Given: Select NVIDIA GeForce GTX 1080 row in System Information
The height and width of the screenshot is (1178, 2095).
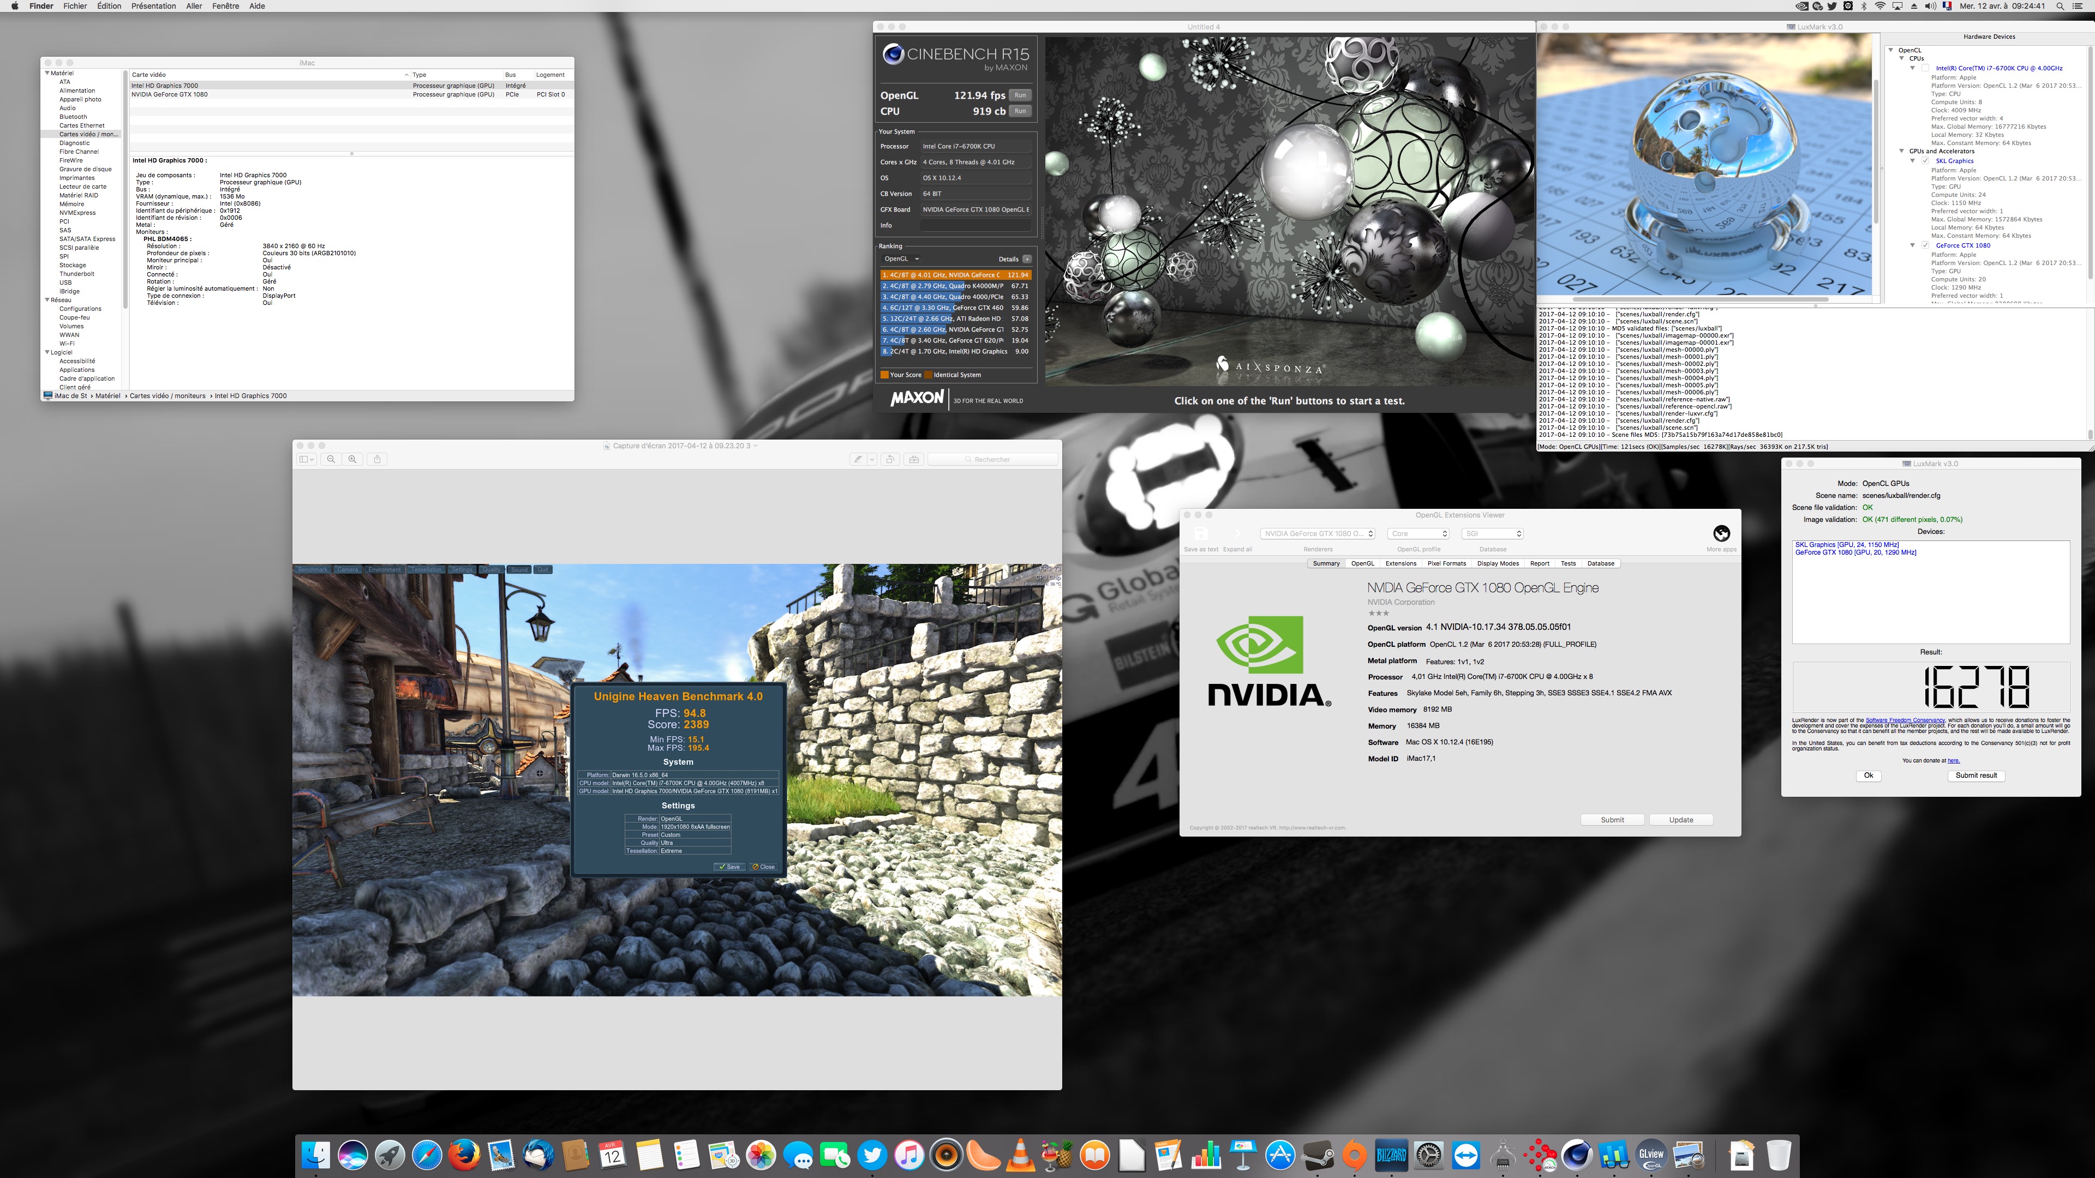Looking at the screenshot, I should pos(351,94).
